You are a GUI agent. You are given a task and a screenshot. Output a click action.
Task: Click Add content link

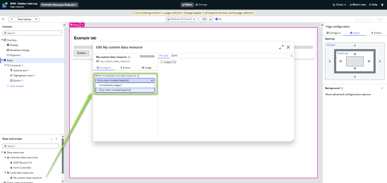[15, 86]
